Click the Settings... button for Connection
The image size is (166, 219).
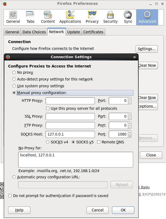click(x=146, y=49)
